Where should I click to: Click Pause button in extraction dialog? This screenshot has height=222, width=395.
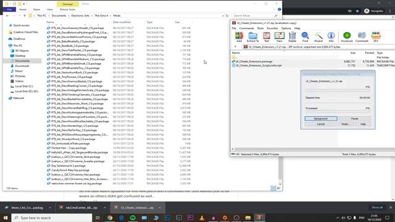354,118
